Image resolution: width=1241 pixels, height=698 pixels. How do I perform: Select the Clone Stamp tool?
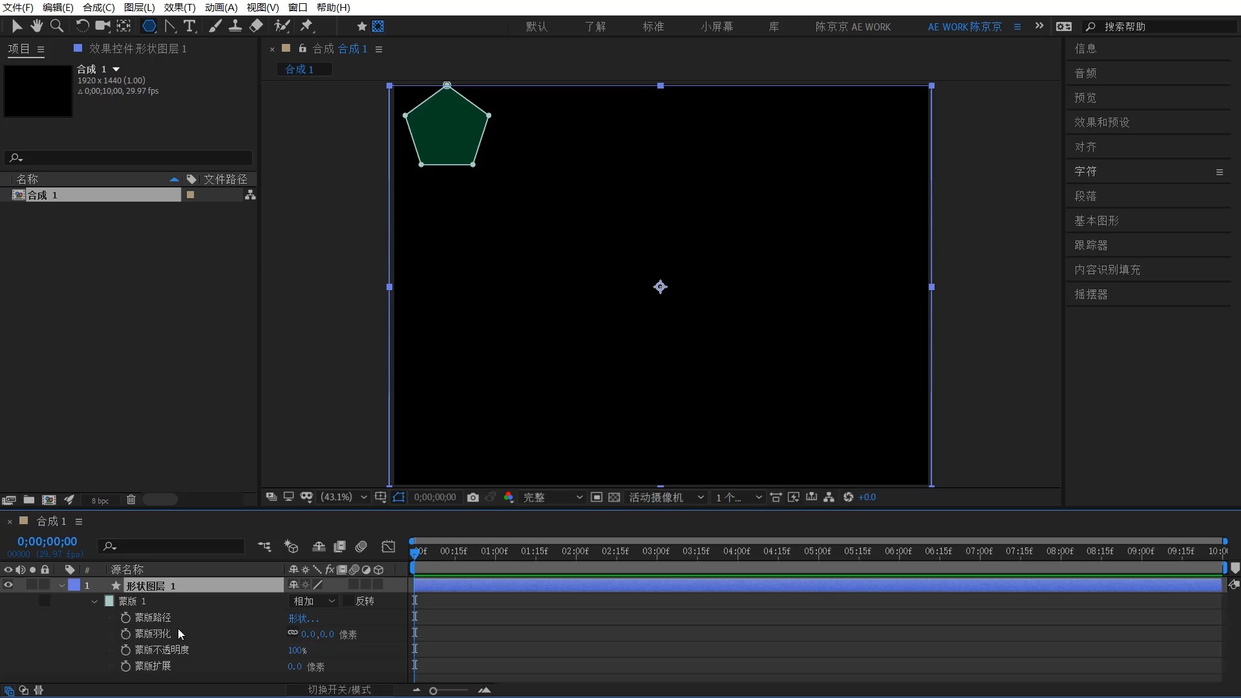coord(235,26)
